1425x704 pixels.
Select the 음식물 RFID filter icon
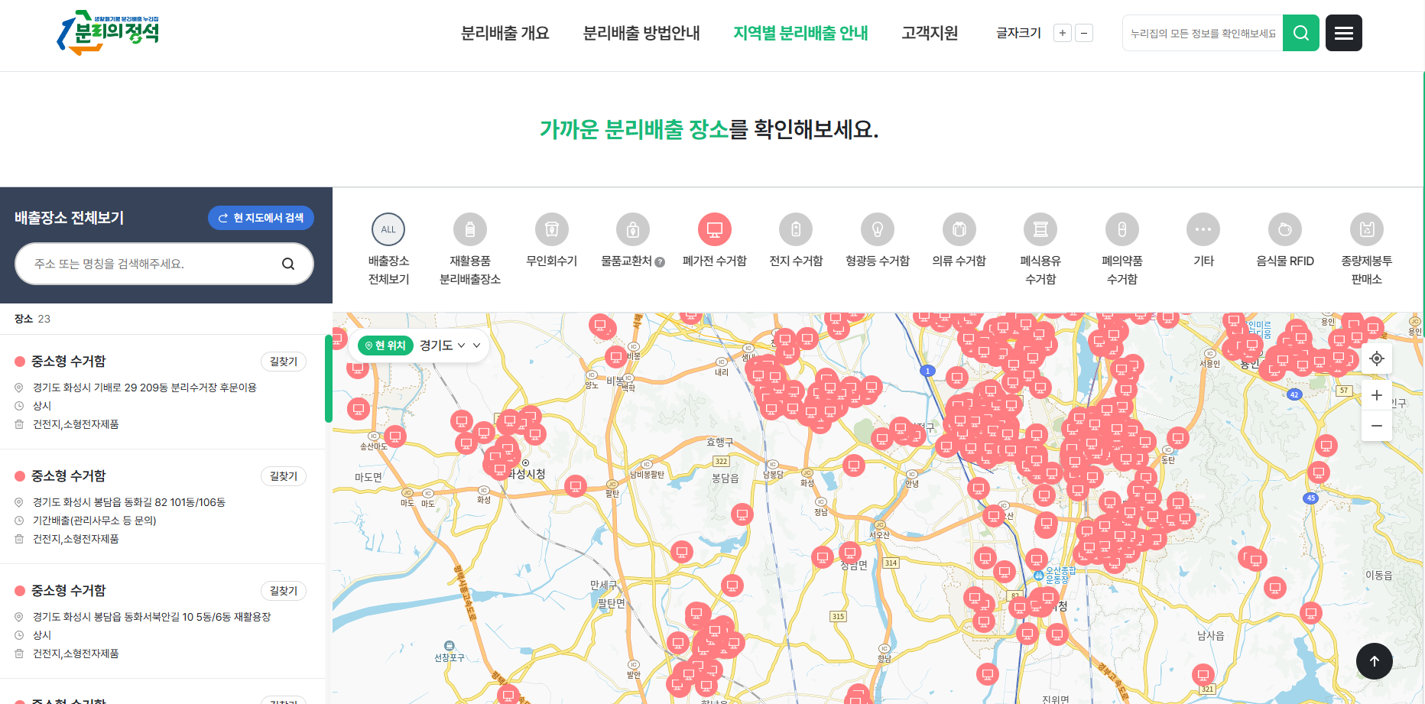coord(1285,229)
